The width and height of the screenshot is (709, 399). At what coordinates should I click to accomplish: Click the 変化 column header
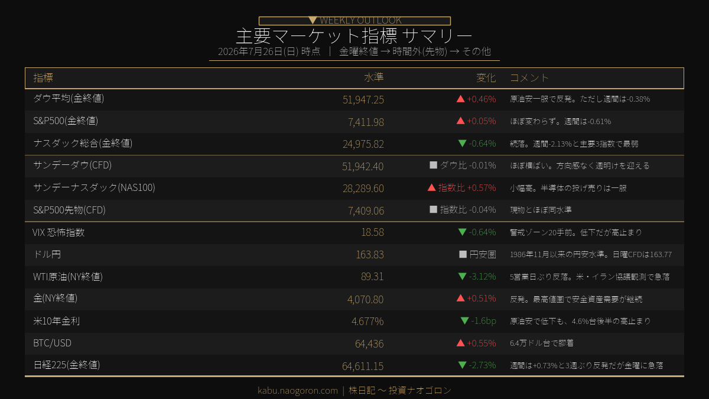pos(486,78)
